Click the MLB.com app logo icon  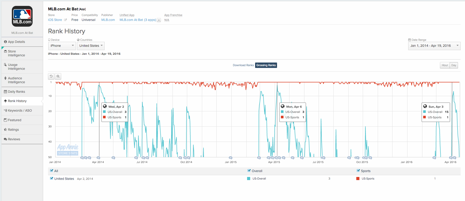pos(22,16)
